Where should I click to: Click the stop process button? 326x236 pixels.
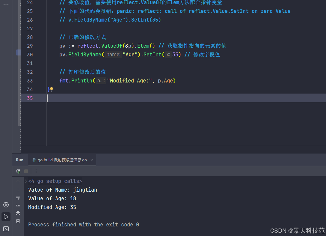point(26,171)
